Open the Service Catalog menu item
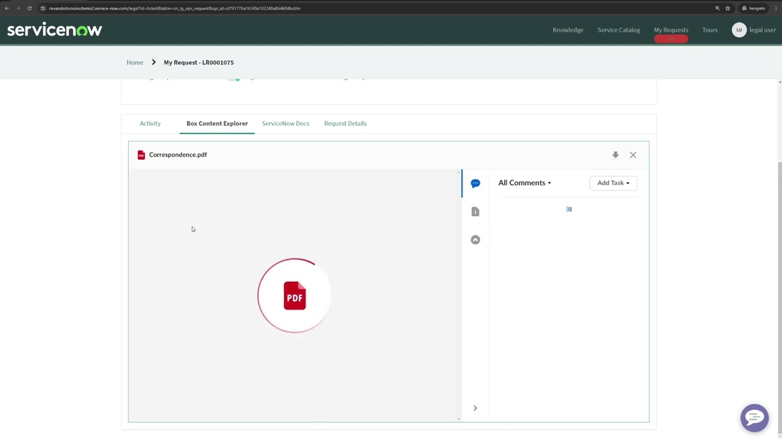The image size is (782, 439). (619, 30)
